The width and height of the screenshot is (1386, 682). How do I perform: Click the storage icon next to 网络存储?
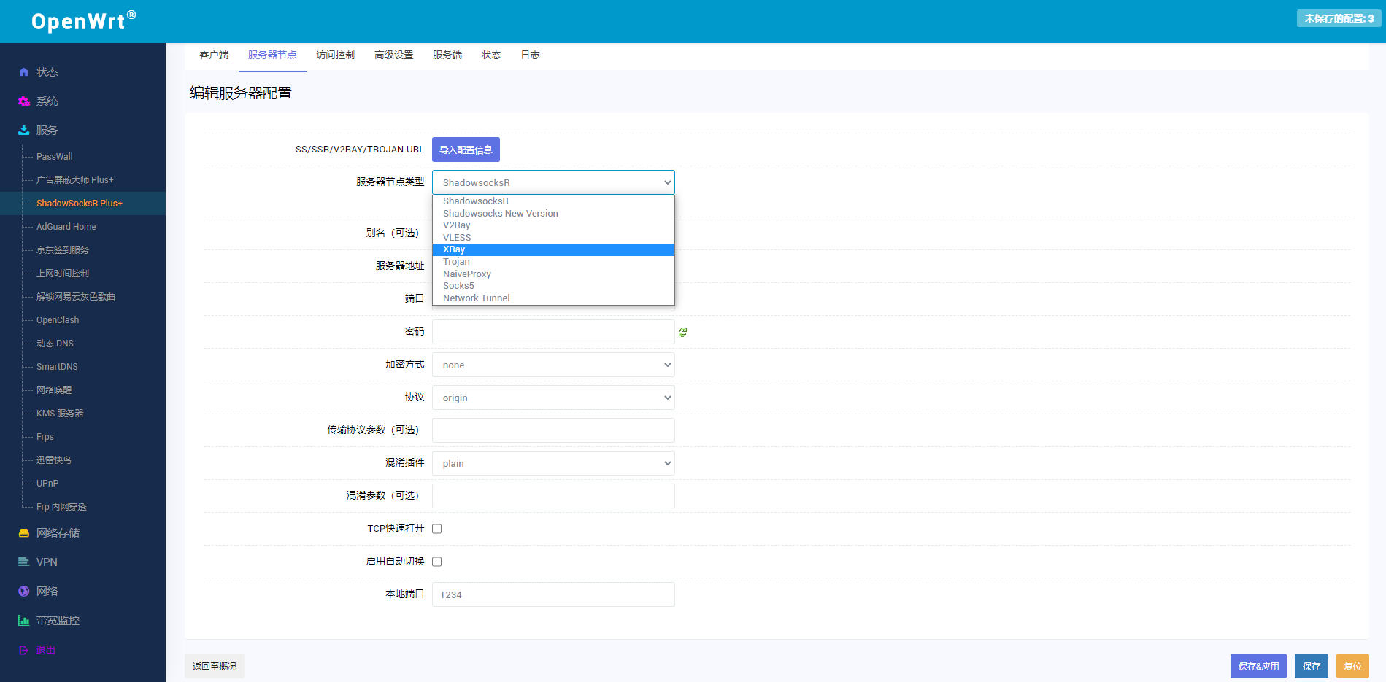(23, 533)
